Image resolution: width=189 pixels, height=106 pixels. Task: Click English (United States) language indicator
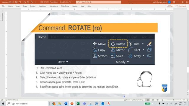pyautogui.click(x=11, y=100)
